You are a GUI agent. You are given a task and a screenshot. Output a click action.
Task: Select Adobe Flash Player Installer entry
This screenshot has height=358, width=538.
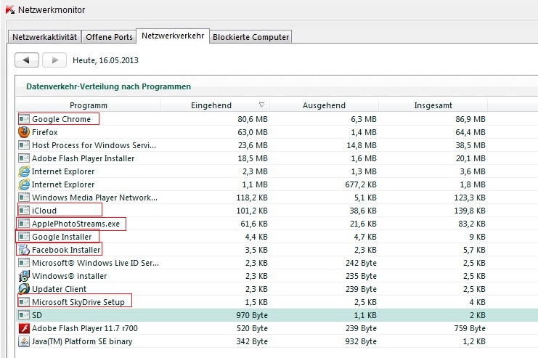(x=83, y=158)
